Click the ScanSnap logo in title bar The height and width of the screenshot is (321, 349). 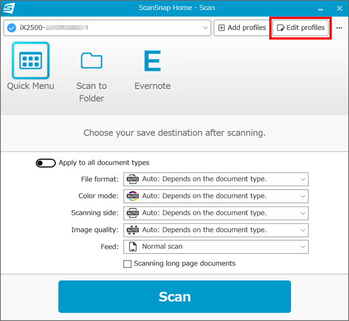coord(9,8)
